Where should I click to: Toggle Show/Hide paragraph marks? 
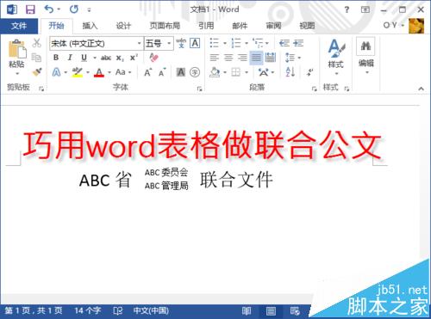pos(309,72)
